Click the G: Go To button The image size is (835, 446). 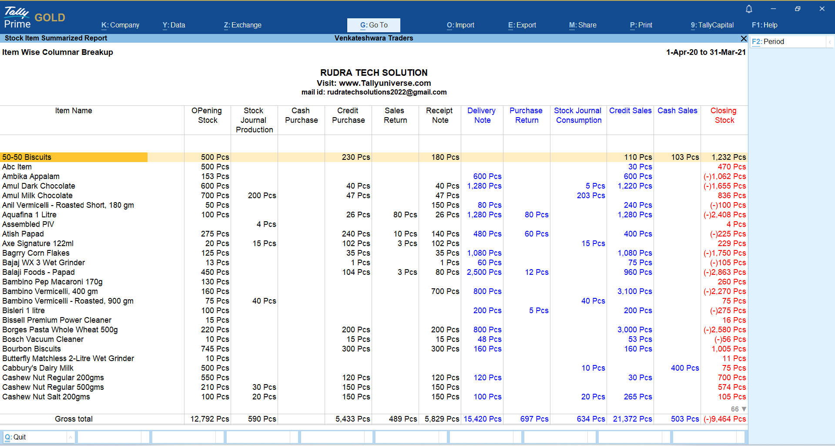(x=373, y=25)
